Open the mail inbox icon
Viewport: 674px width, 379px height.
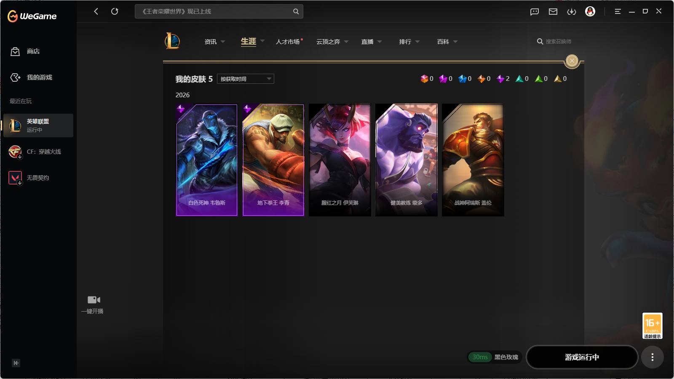pyautogui.click(x=553, y=12)
